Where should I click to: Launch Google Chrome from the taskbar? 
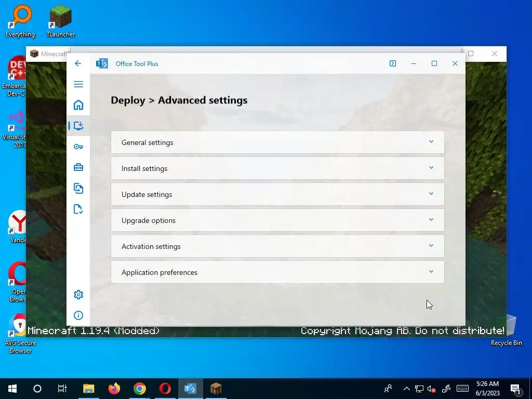click(139, 389)
